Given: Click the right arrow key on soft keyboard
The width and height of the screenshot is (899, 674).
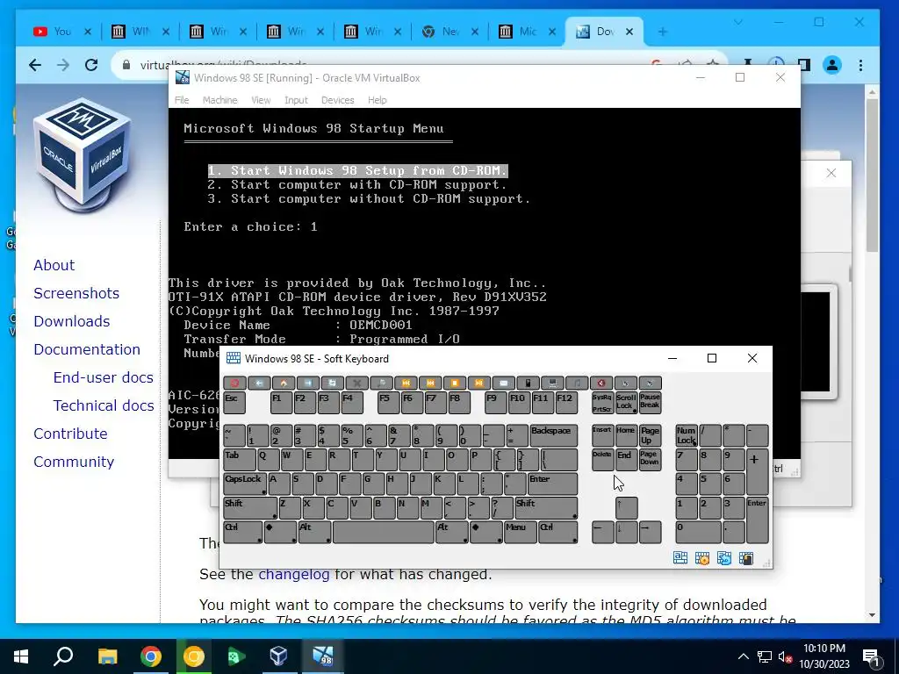Looking at the screenshot, I should [x=651, y=533].
